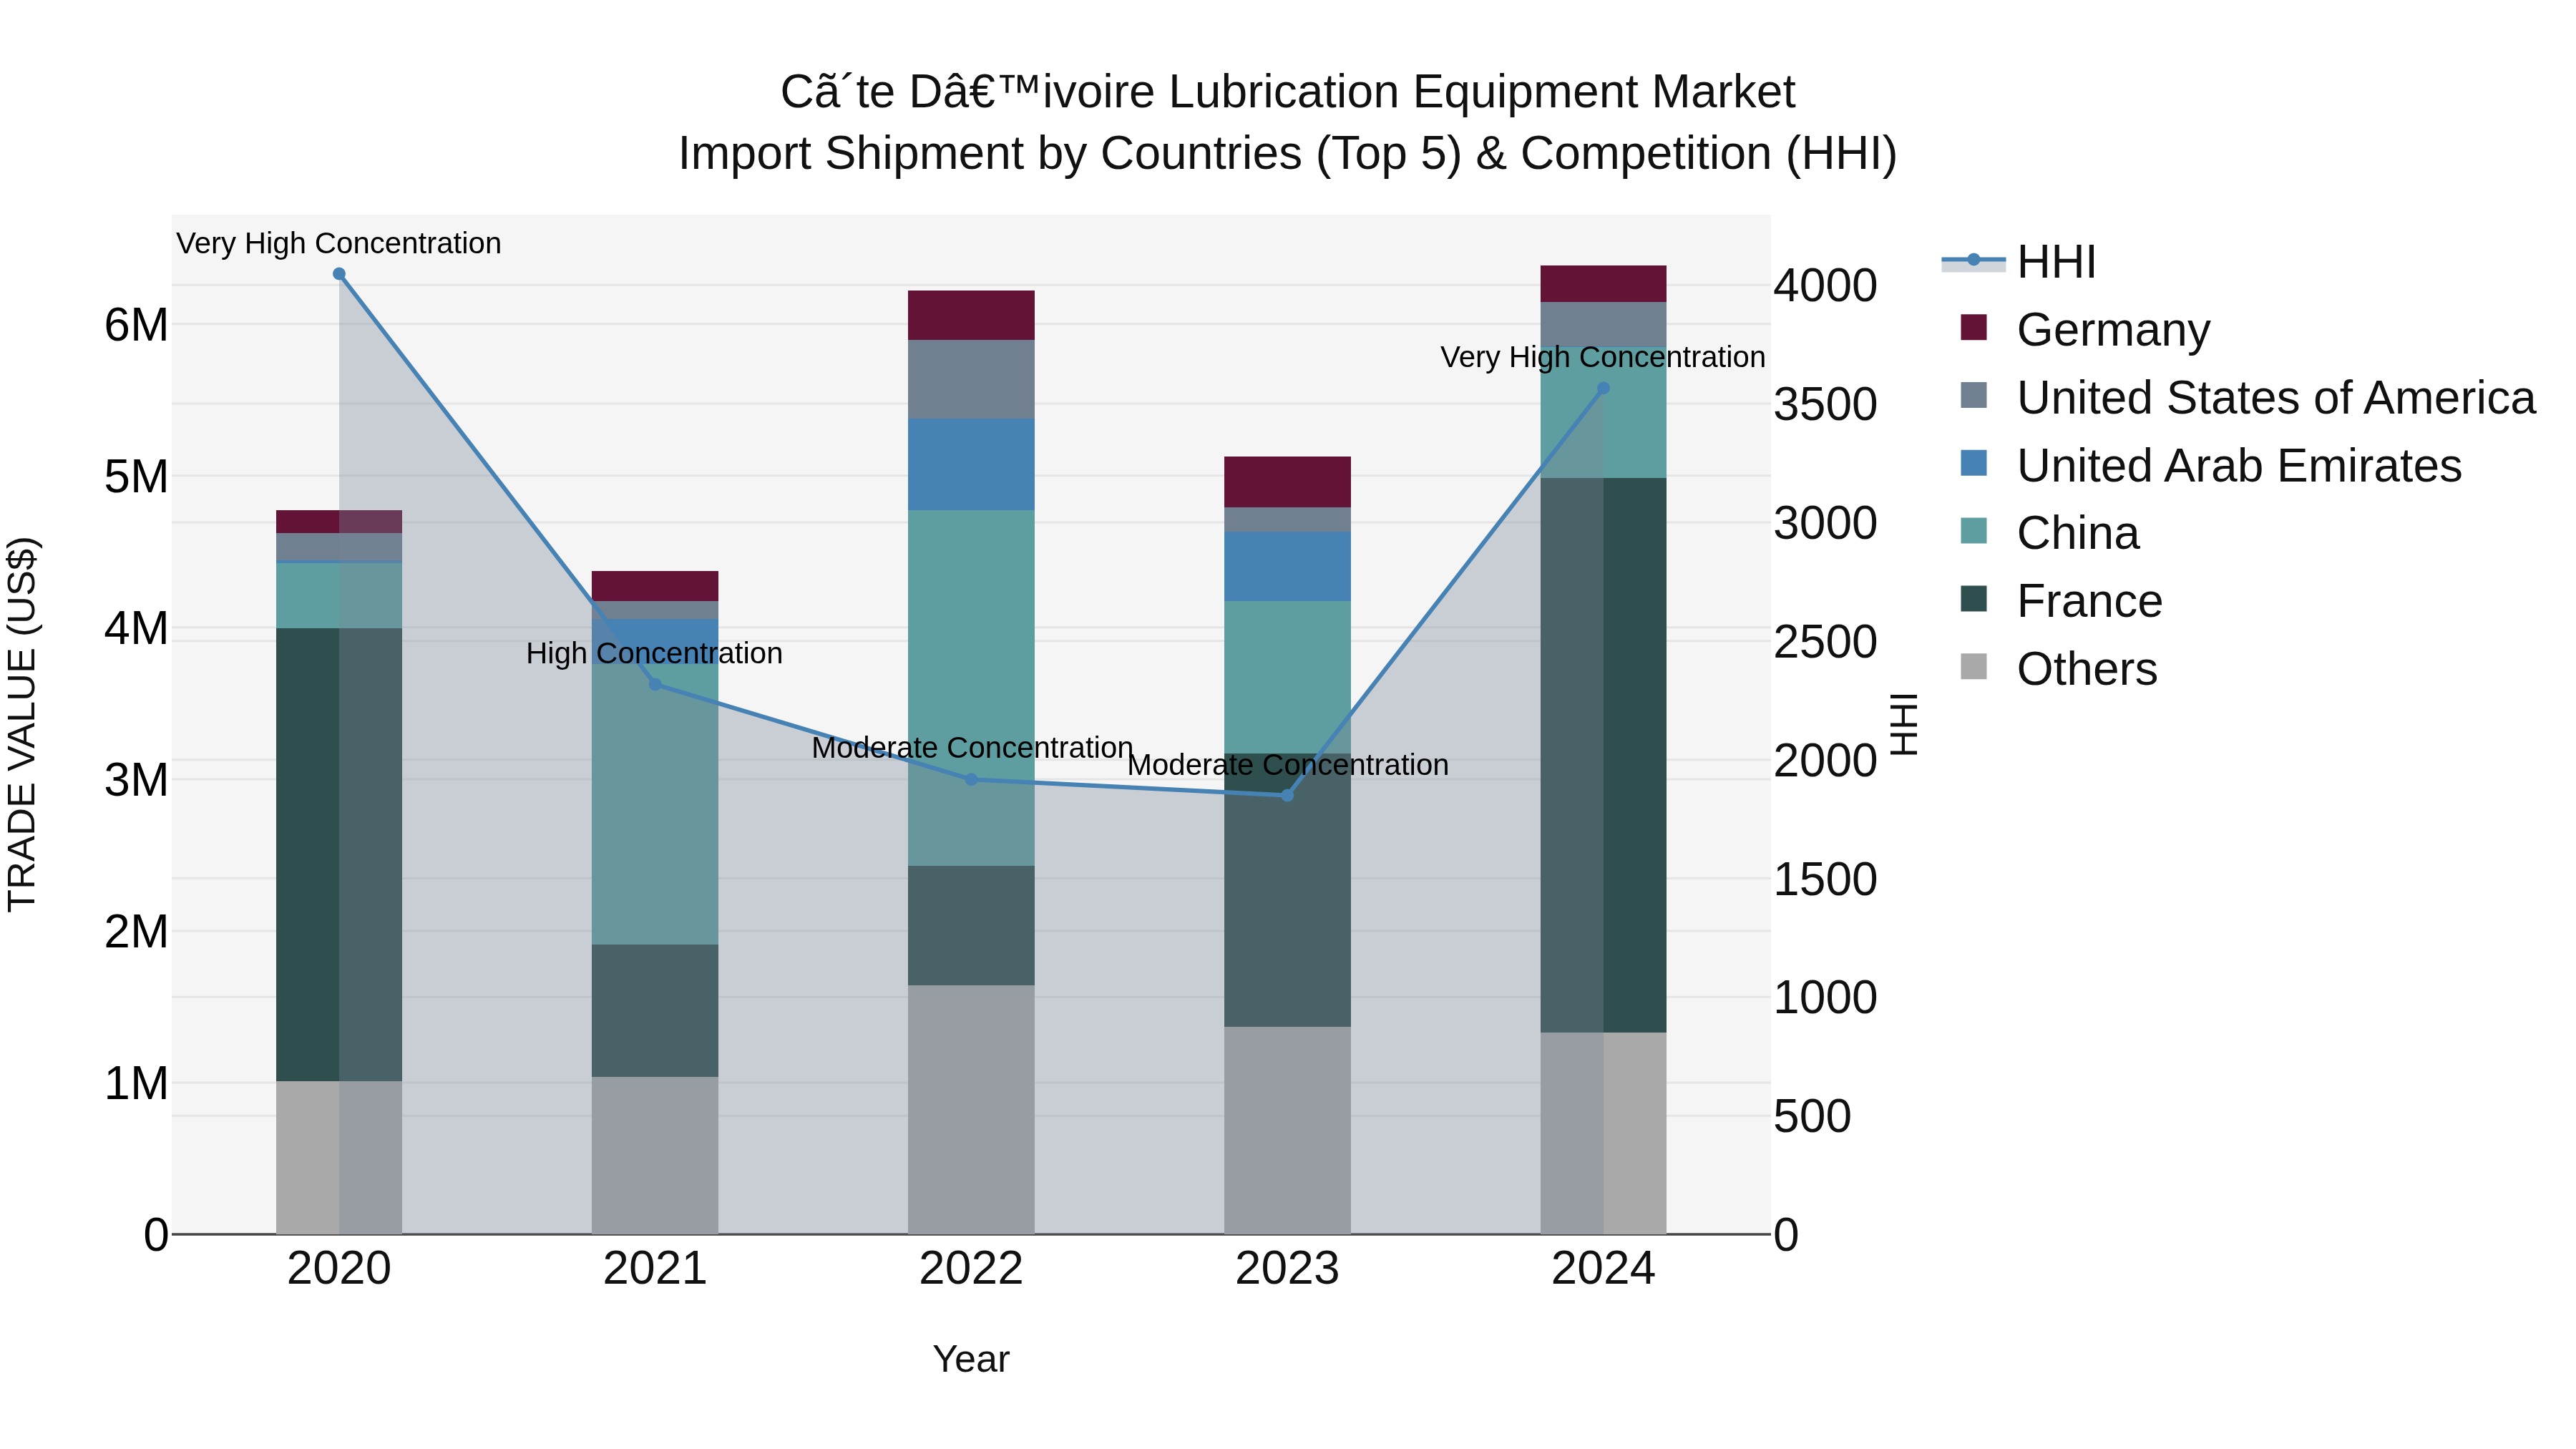Image resolution: width=2576 pixels, height=1449 pixels.
Task: Toggle the China legend entry
Action: [2050, 533]
